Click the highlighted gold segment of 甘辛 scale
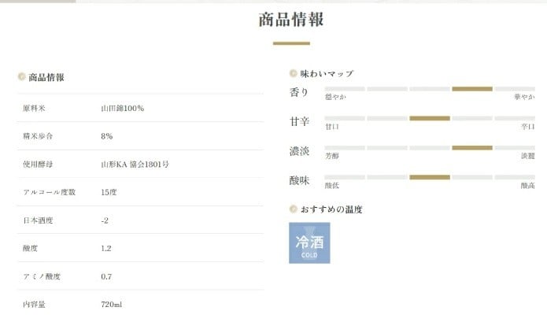 click(x=430, y=118)
